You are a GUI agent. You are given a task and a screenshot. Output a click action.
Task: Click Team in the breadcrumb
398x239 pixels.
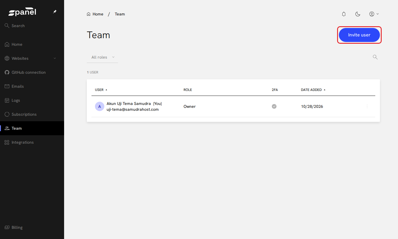click(120, 14)
